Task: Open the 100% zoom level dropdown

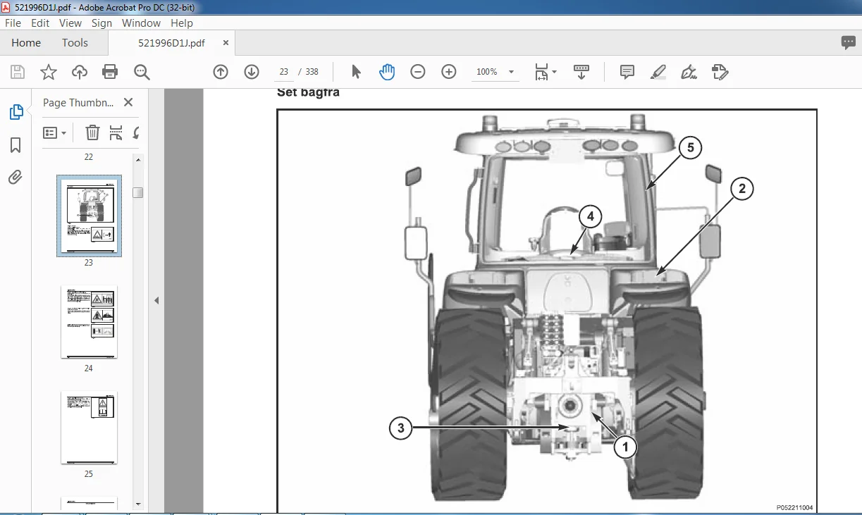Action: point(495,72)
